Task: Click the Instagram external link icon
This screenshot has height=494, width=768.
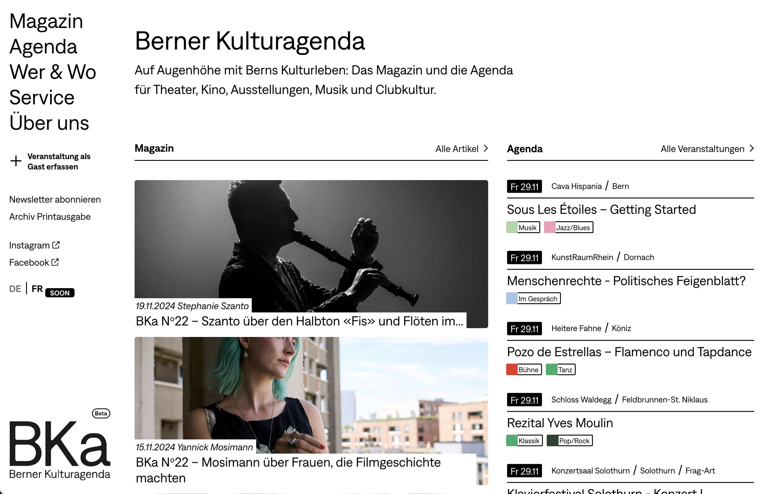Action: 56,245
